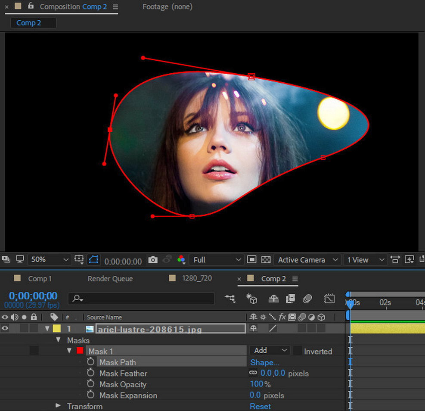This screenshot has height=411, width=425.
Task: Open the magnification dropdown showing 50%
Action: pos(49,260)
